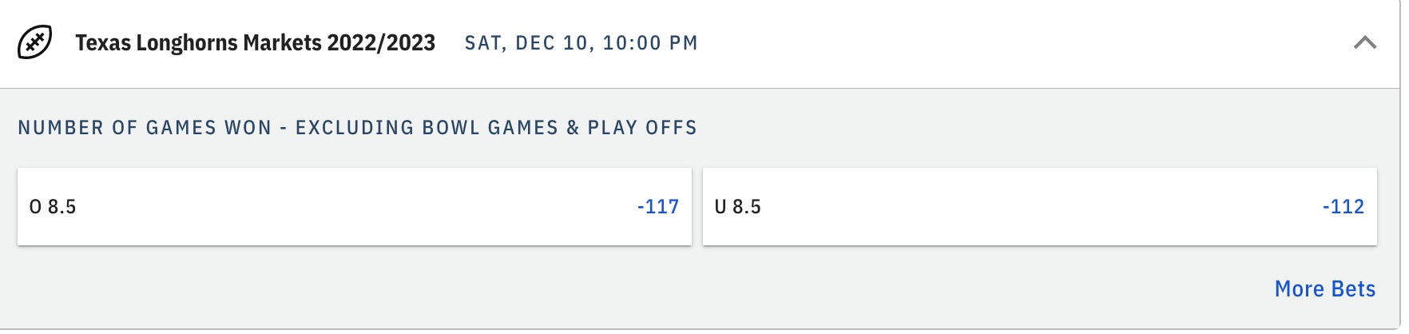1409x334 pixels.
Task: Click the Excluding Bowl Games & Play Offs text
Action: tap(496, 128)
